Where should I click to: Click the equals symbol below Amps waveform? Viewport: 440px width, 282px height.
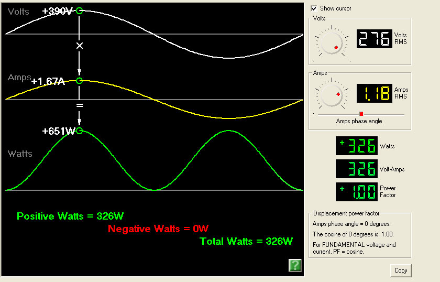tap(80, 105)
